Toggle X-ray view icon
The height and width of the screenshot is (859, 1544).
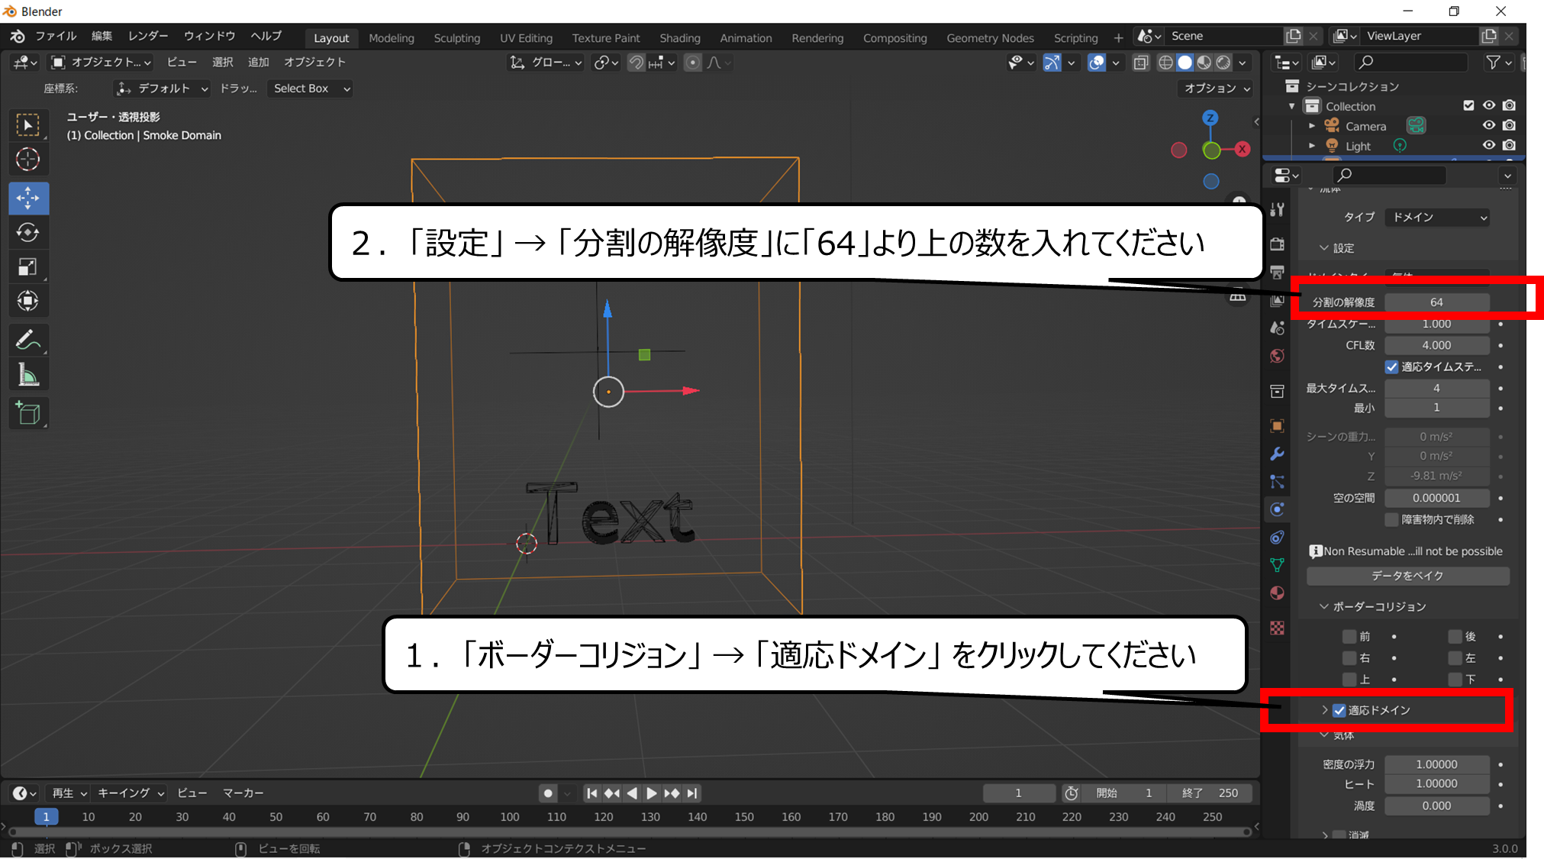click(x=1140, y=63)
